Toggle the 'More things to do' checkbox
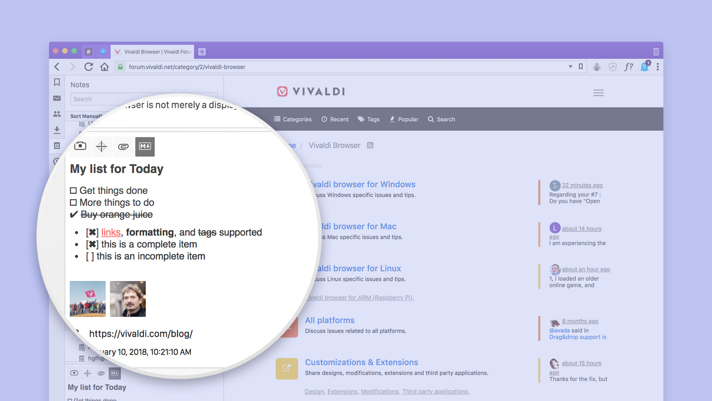 tap(73, 202)
